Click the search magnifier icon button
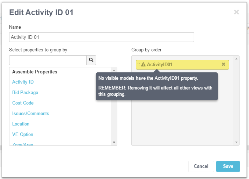The height and width of the screenshot is (179, 249). [91, 60]
